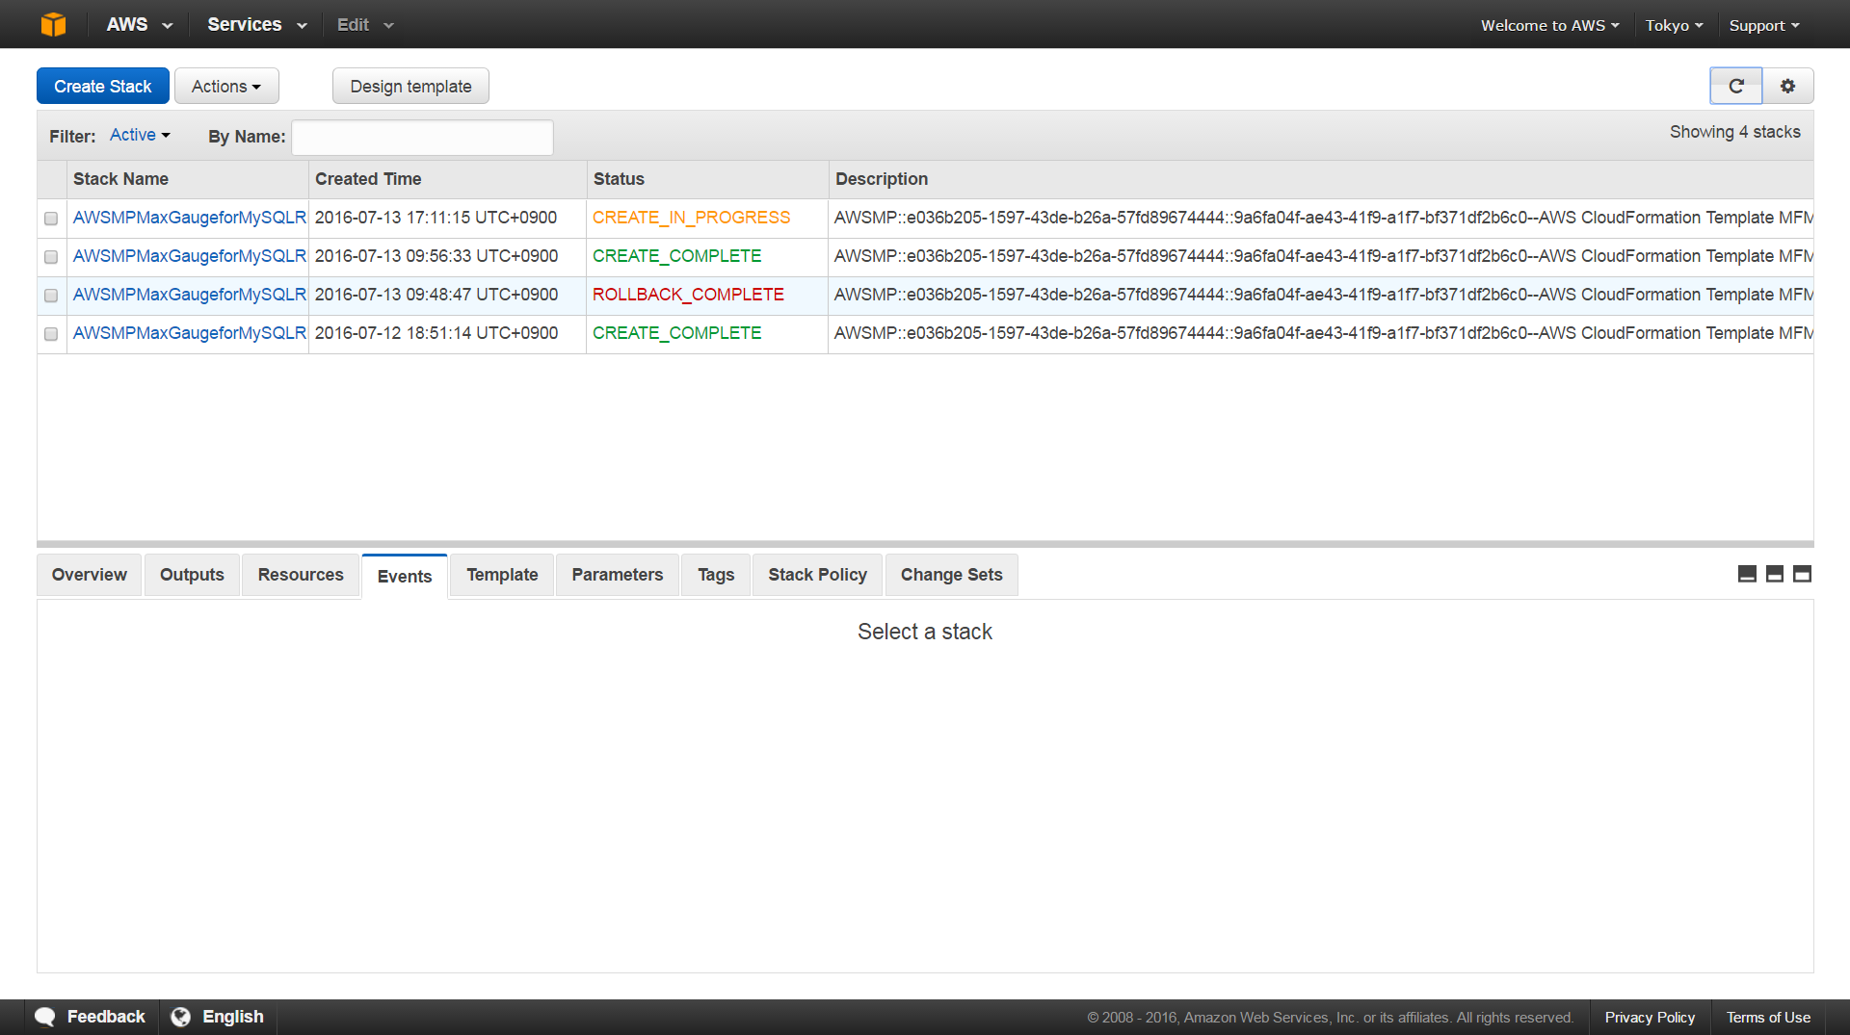Switch to the Outputs tab
The image size is (1850, 1035).
[192, 575]
